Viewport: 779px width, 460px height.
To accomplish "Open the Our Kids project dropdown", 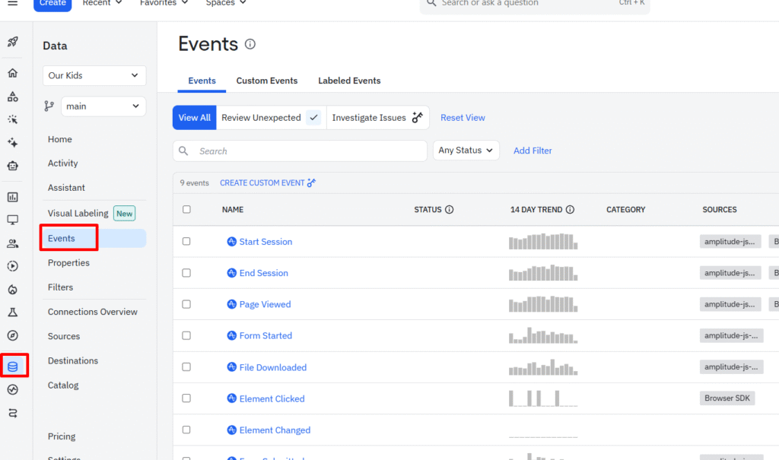I will [94, 75].
